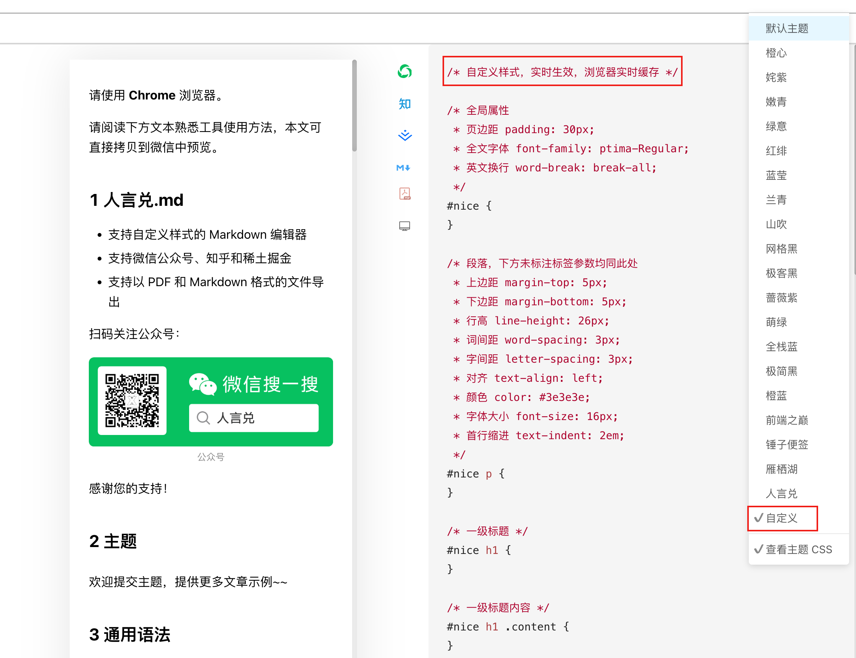Click the green WeChat copy icon in sidebar
The image size is (856, 658).
click(405, 71)
